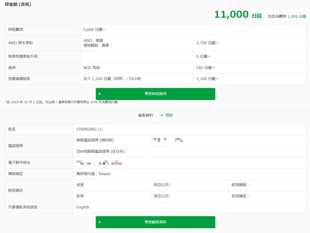This screenshot has height=233, width=310.
Task: Click left arrow icon on 變更附加選項 button
Action: pyautogui.click(x=99, y=94)
